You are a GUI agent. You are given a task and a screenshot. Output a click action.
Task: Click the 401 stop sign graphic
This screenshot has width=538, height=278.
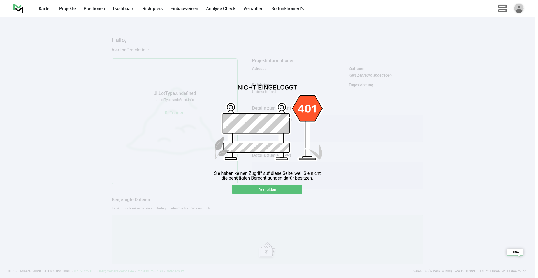tap(307, 109)
